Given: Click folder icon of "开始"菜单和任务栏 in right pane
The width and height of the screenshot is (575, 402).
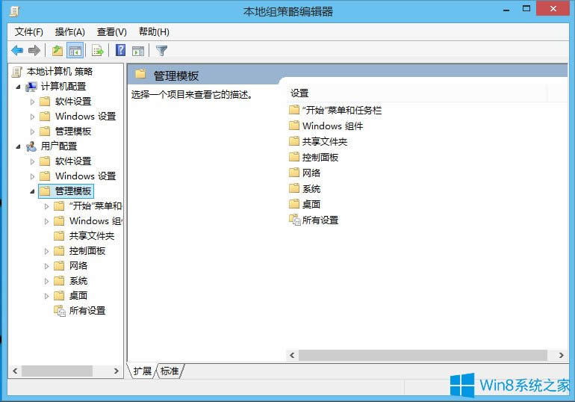Looking at the screenshot, I should [x=294, y=110].
